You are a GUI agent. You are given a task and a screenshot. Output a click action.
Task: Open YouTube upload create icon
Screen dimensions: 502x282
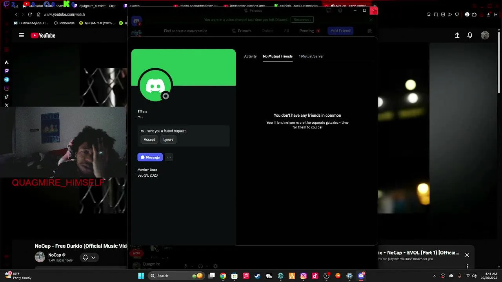point(457,35)
